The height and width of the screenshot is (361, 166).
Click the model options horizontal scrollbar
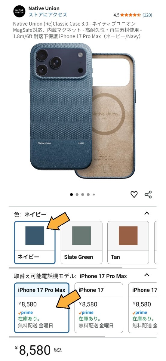tap(57, 337)
